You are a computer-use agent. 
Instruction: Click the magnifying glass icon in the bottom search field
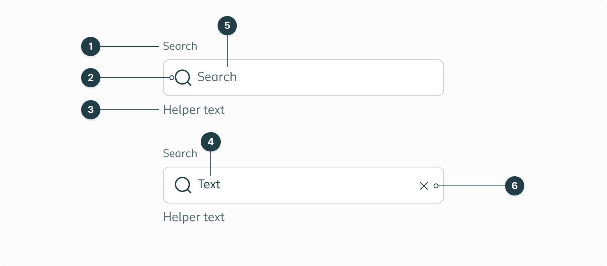(x=183, y=185)
